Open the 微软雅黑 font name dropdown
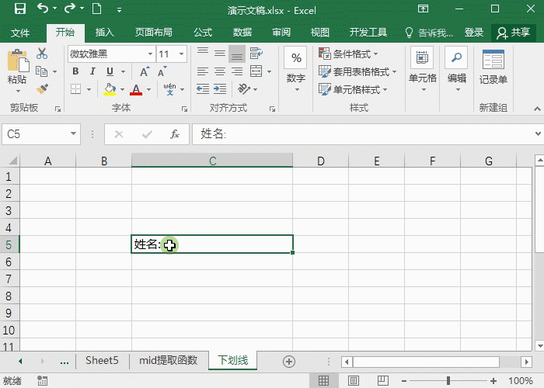Image resolution: width=544 pixels, height=388 pixels. [x=150, y=54]
